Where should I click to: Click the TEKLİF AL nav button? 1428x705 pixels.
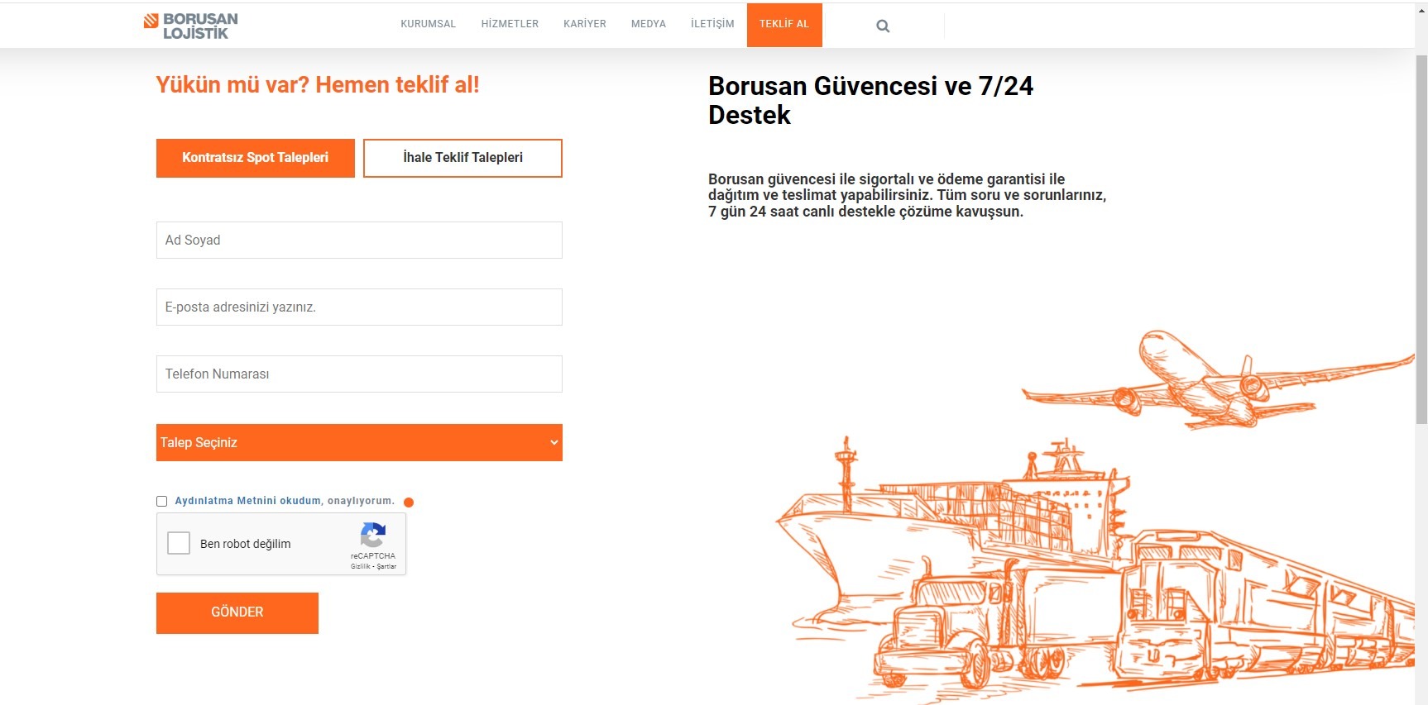pos(784,25)
